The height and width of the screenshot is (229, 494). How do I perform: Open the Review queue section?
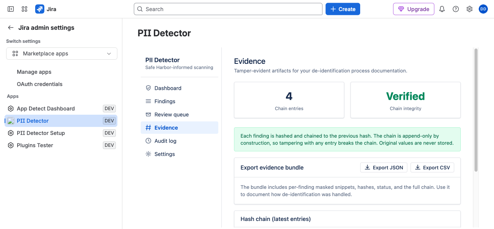[179, 115]
